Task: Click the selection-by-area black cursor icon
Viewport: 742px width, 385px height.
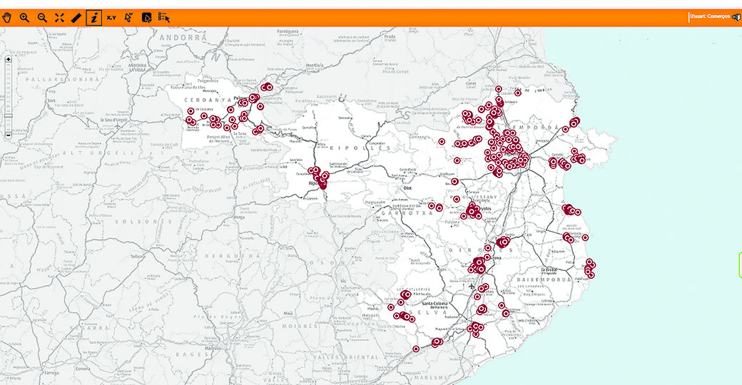Action: 146,18
